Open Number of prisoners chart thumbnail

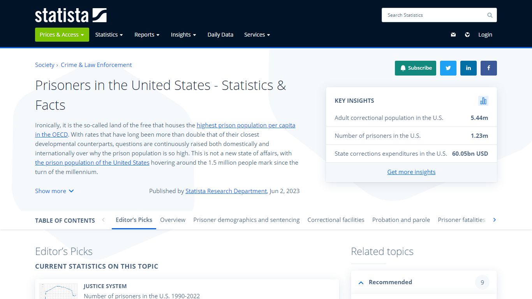click(x=58, y=291)
